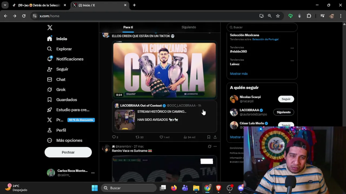
Task: Go to Inicio in the sidebar
Action: coord(57,39)
